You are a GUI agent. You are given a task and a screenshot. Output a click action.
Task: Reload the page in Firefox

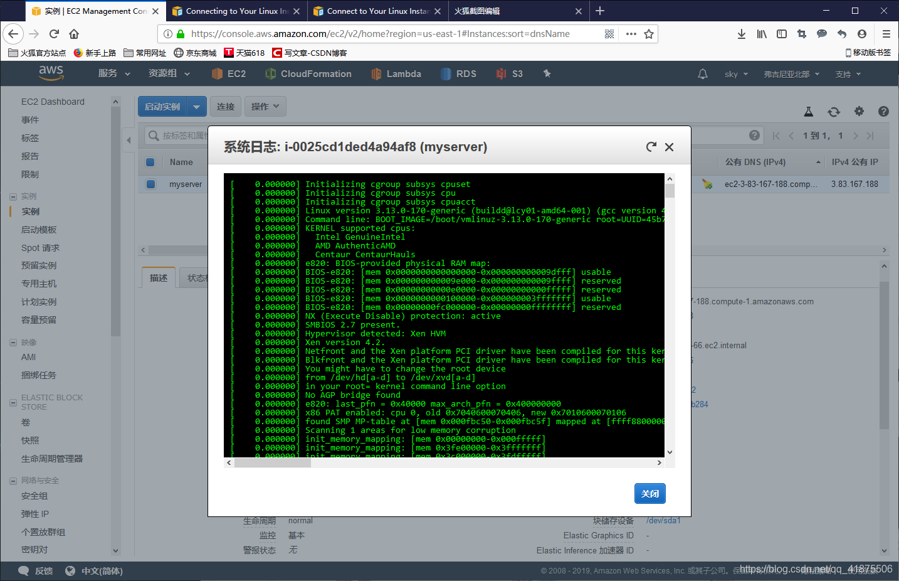[54, 34]
